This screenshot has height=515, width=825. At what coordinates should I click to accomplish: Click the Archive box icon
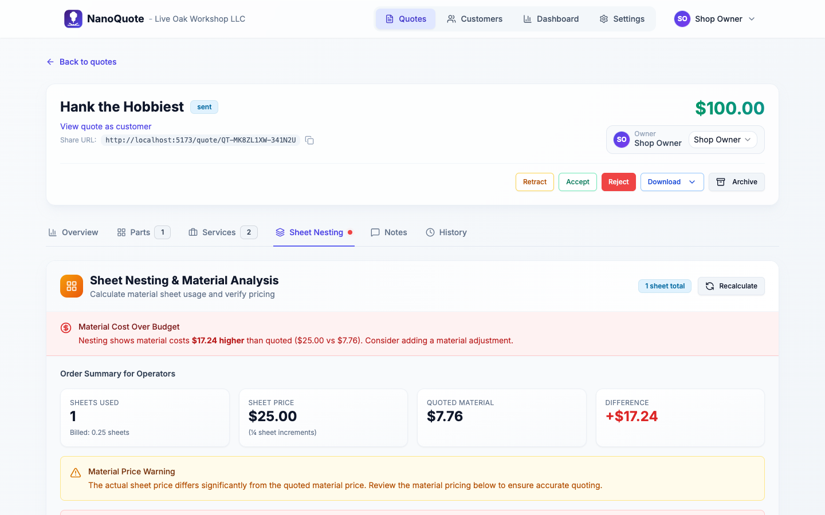coord(720,181)
